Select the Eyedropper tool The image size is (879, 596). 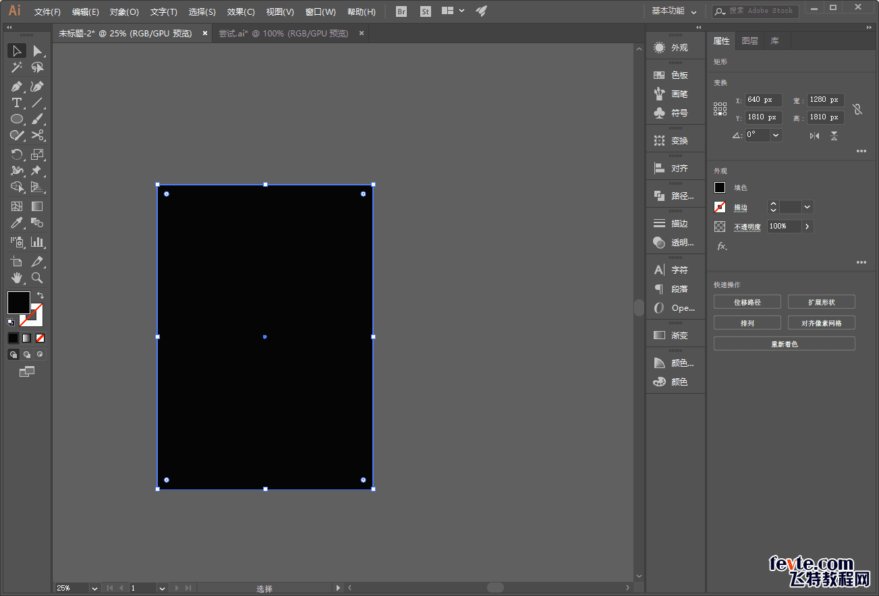(17, 222)
